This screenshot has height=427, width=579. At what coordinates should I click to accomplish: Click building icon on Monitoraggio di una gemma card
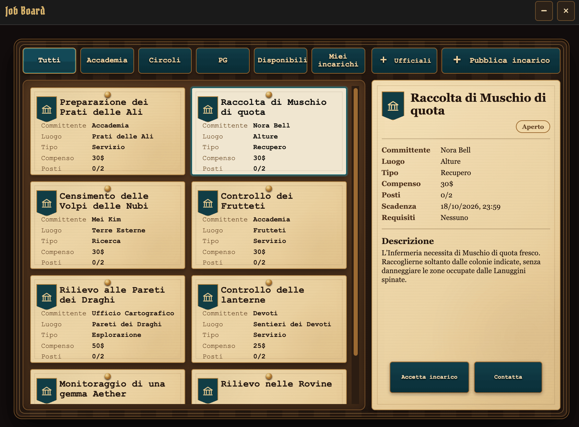(47, 391)
